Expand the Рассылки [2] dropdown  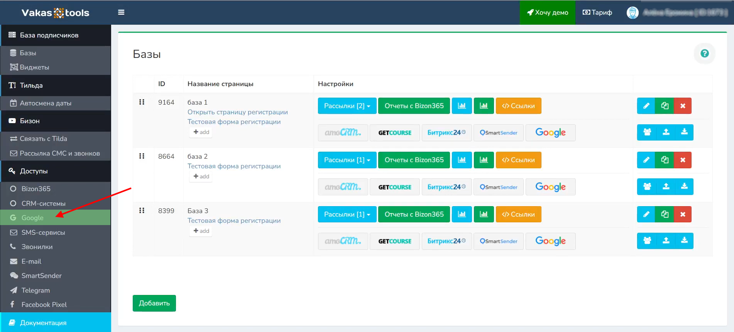[347, 106]
